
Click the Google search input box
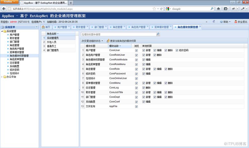point(190,9)
